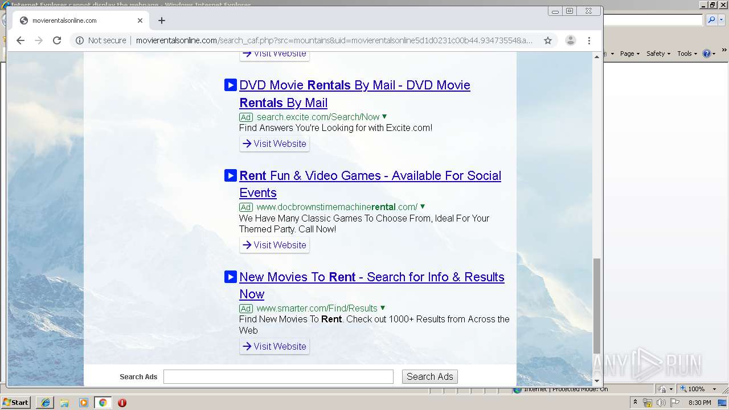Bookmark this page with the star icon
The image size is (729, 410).
pos(548,40)
